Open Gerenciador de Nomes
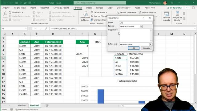 coord(85,16)
